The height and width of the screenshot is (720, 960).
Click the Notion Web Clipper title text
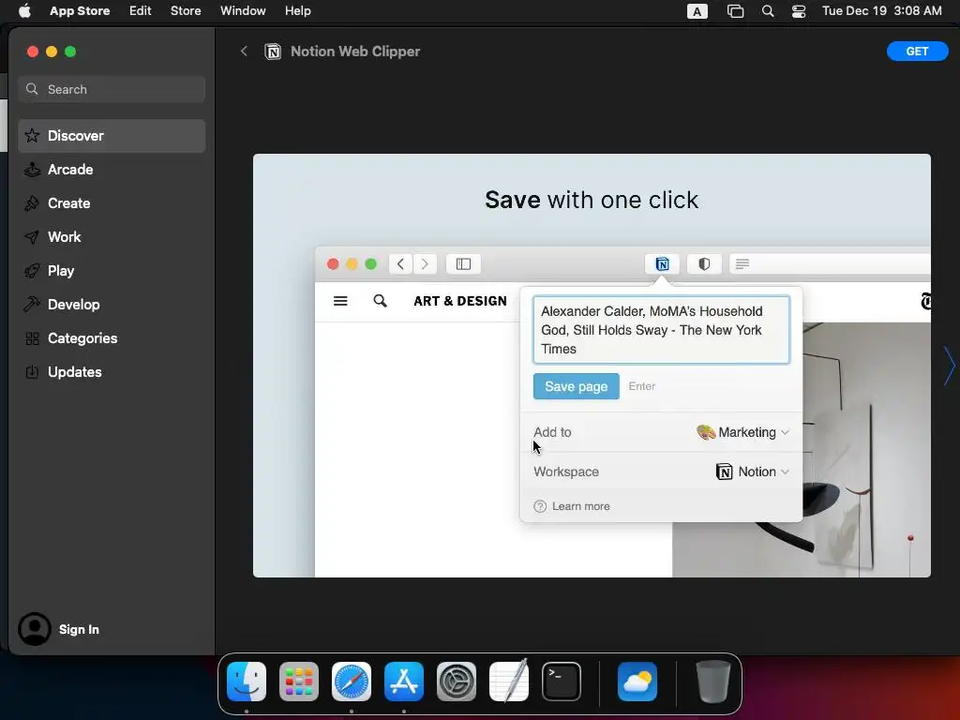point(355,52)
